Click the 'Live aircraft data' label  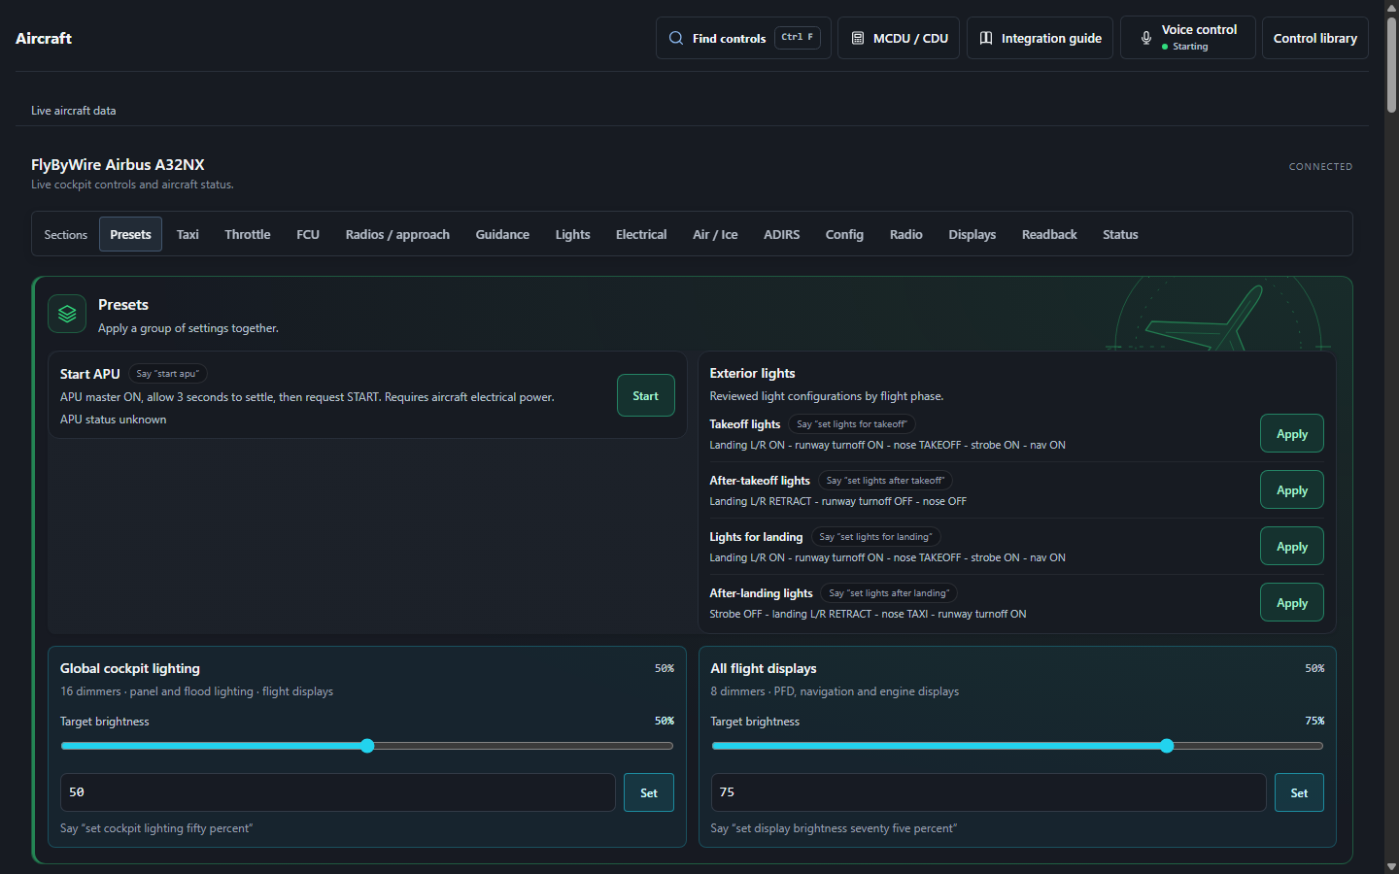point(74,111)
